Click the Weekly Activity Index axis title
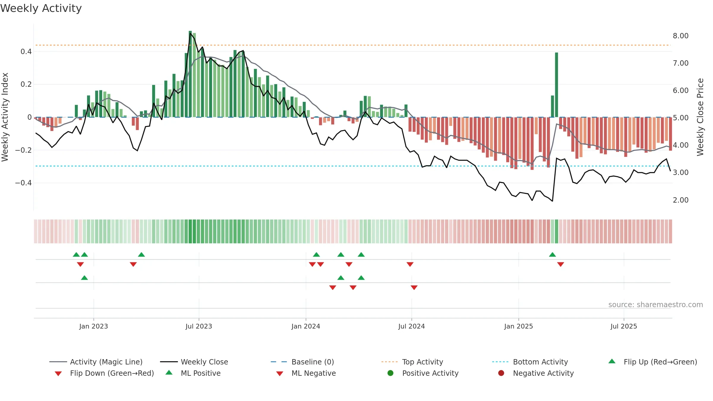Screen dimensions: 713x401 5,117
